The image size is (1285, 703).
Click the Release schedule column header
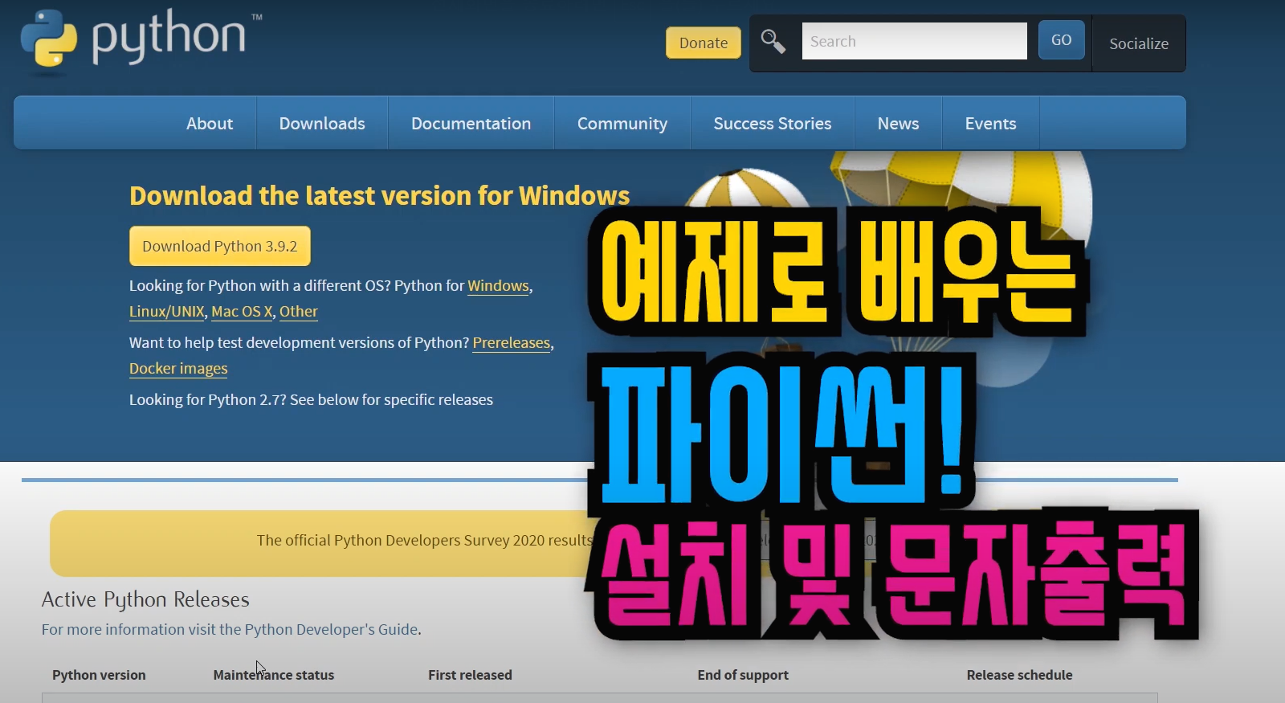(x=1019, y=675)
